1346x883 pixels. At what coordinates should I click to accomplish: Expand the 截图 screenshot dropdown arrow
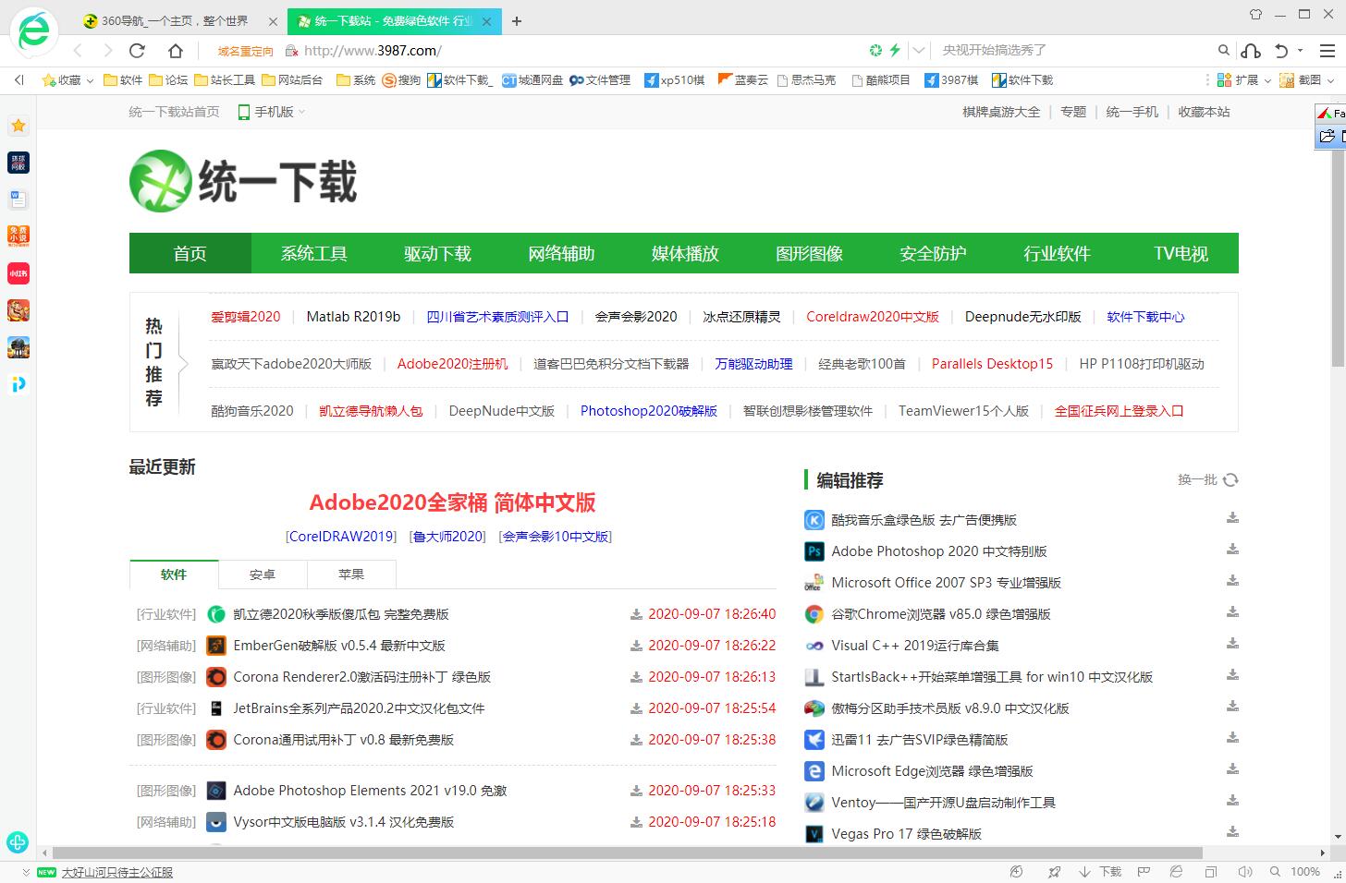coord(1331,80)
